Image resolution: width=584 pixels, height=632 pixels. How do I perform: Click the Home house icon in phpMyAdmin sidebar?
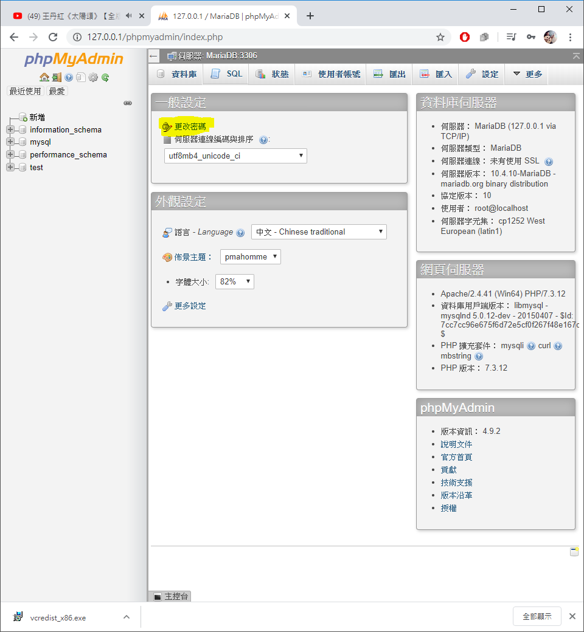click(44, 77)
